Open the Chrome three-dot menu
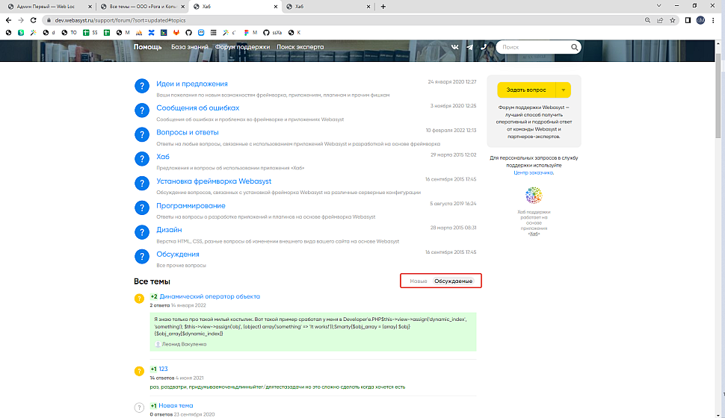725x418 pixels. click(715, 20)
